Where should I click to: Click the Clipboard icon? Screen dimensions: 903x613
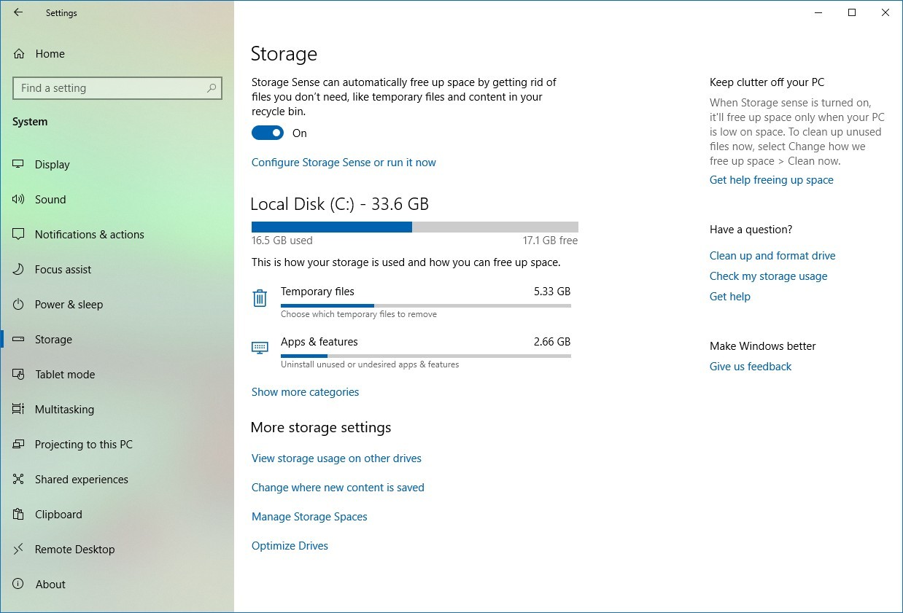click(x=18, y=515)
